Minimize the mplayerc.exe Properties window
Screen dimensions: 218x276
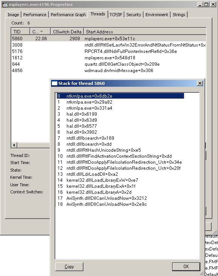(200, 5)
